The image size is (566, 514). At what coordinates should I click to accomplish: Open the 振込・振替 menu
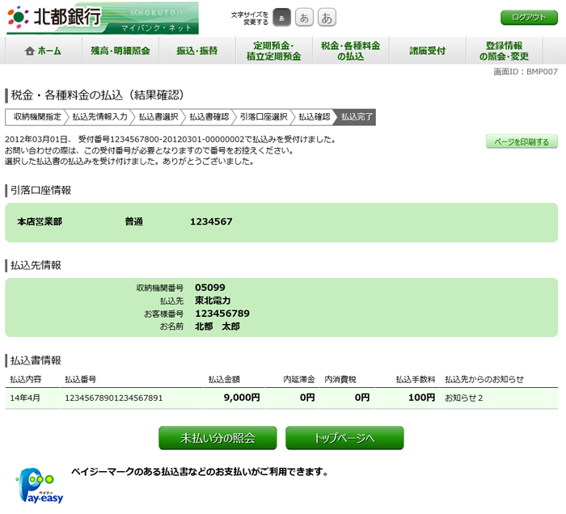point(197,51)
